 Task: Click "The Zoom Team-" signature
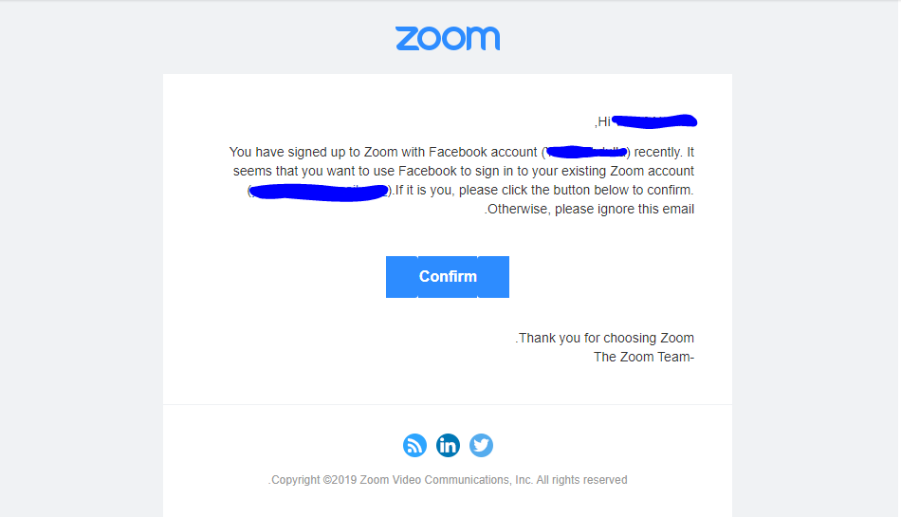coord(644,357)
